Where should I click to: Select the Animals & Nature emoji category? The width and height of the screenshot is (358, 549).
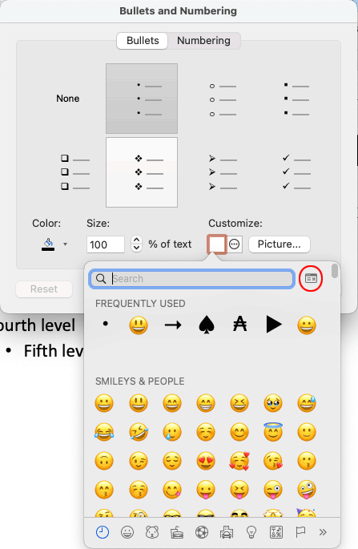click(x=152, y=532)
